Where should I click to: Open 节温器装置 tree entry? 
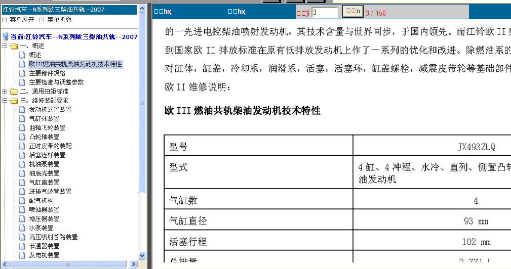(45, 246)
